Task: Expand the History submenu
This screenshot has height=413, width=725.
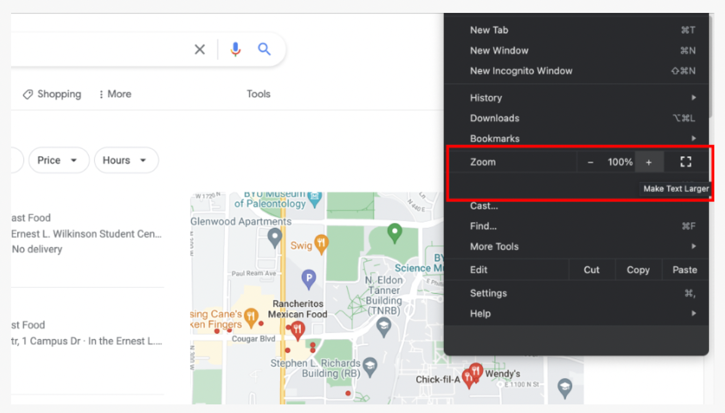Action: [576, 98]
